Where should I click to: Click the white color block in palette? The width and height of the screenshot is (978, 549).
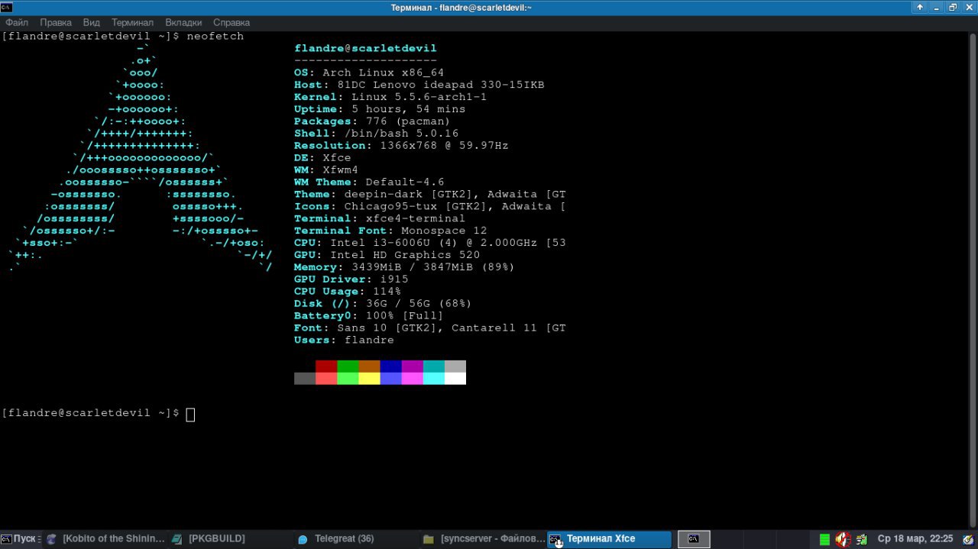pyautogui.click(x=455, y=379)
